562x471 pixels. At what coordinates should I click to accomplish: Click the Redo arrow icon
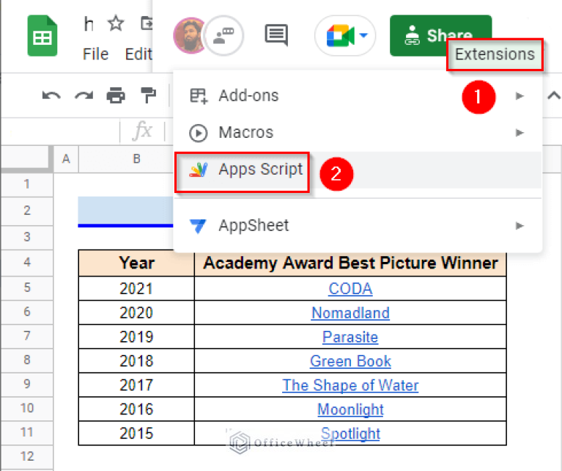84,95
